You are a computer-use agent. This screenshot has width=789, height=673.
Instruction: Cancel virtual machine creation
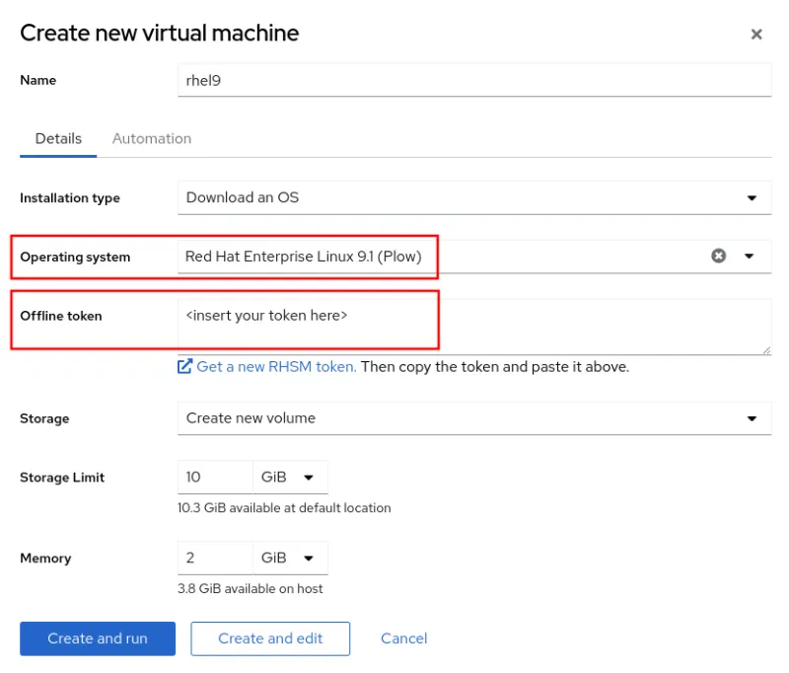[x=403, y=638]
